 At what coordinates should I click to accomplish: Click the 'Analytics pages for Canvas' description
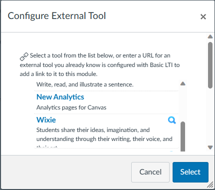click(x=71, y=107)
